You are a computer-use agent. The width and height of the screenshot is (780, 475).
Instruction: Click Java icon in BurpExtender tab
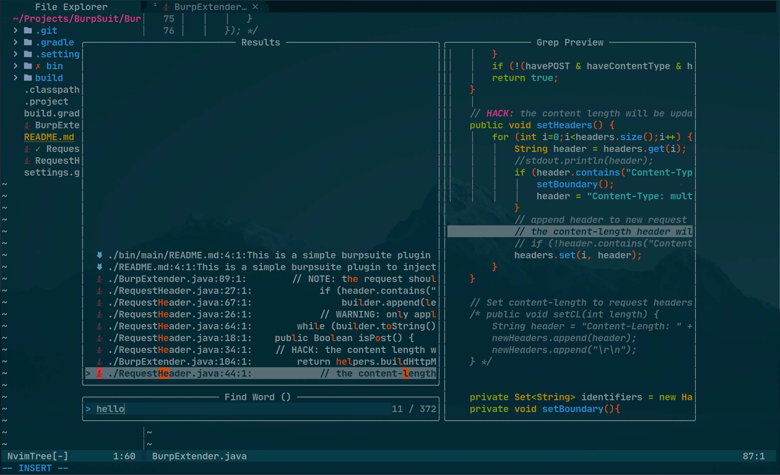tap(166, 7)
